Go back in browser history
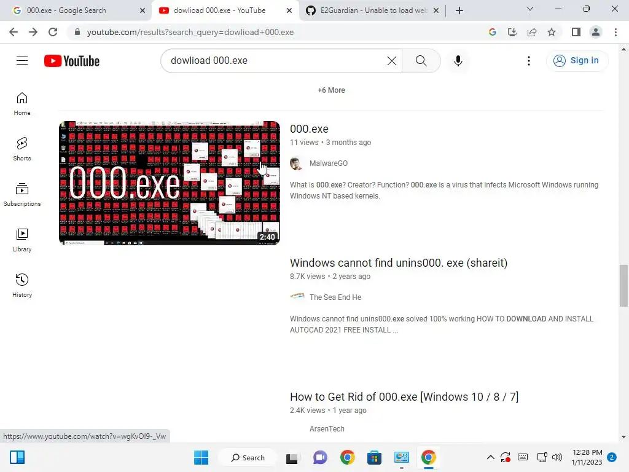This screenshot has width=629, height=472. [14, 32]
